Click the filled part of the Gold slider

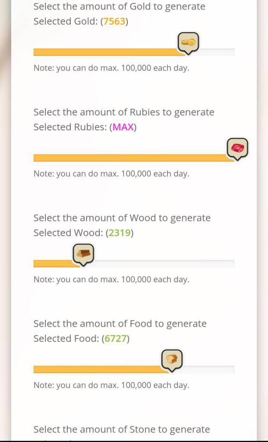(104, 52)
